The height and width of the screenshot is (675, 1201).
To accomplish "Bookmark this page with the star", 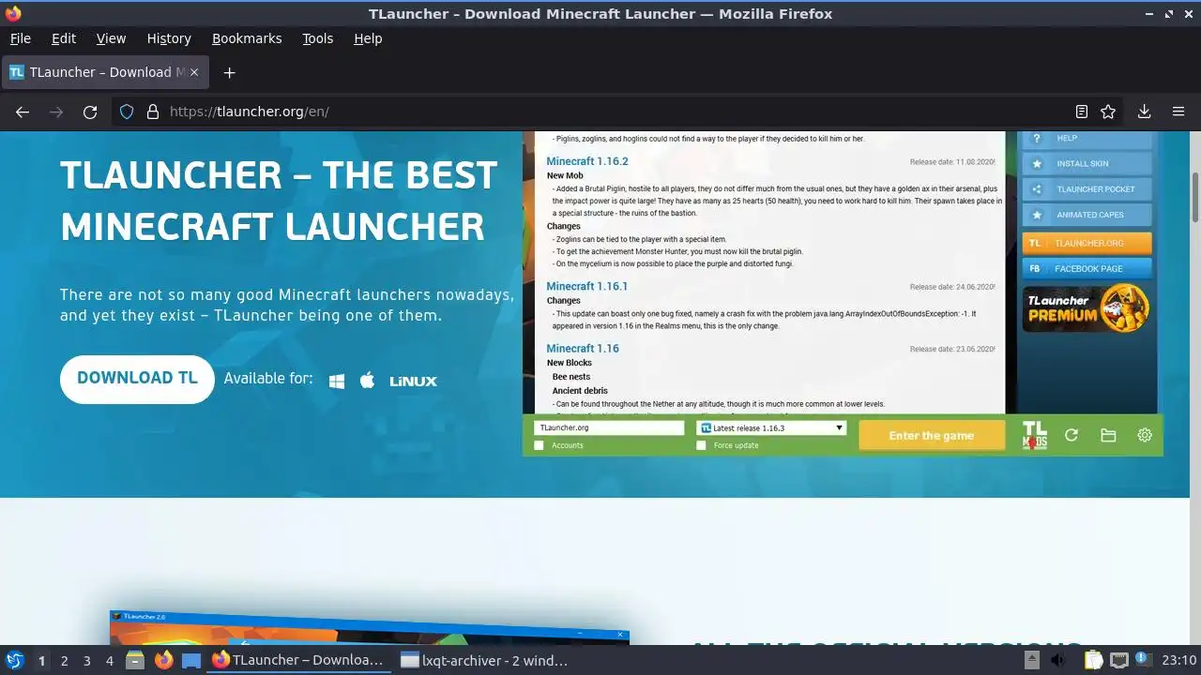I will [1108, 112].
